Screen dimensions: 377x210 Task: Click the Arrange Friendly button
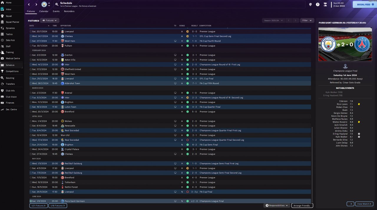(302, 206)
